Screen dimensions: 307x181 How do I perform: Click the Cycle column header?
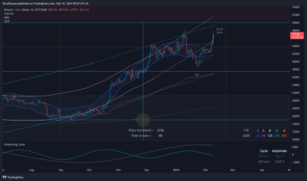264,151
